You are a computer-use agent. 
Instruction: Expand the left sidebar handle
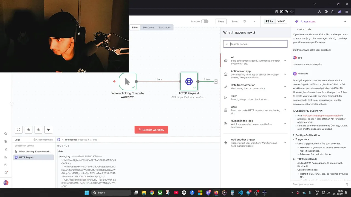12,104
